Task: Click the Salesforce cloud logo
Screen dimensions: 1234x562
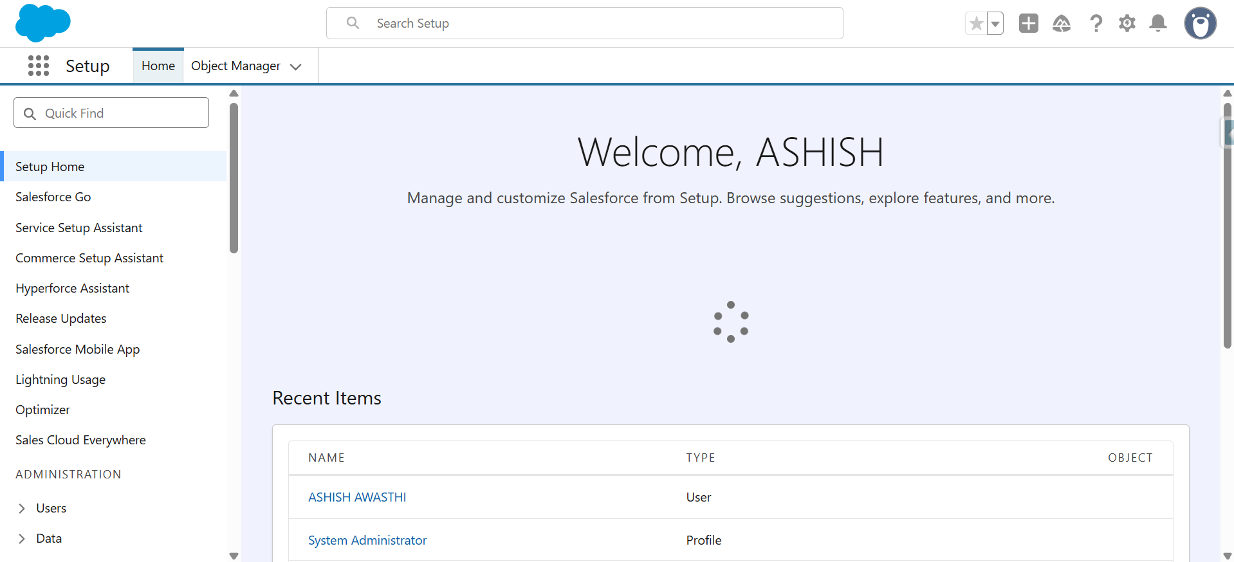Action: pyautogui.click(x=42, y=23)
